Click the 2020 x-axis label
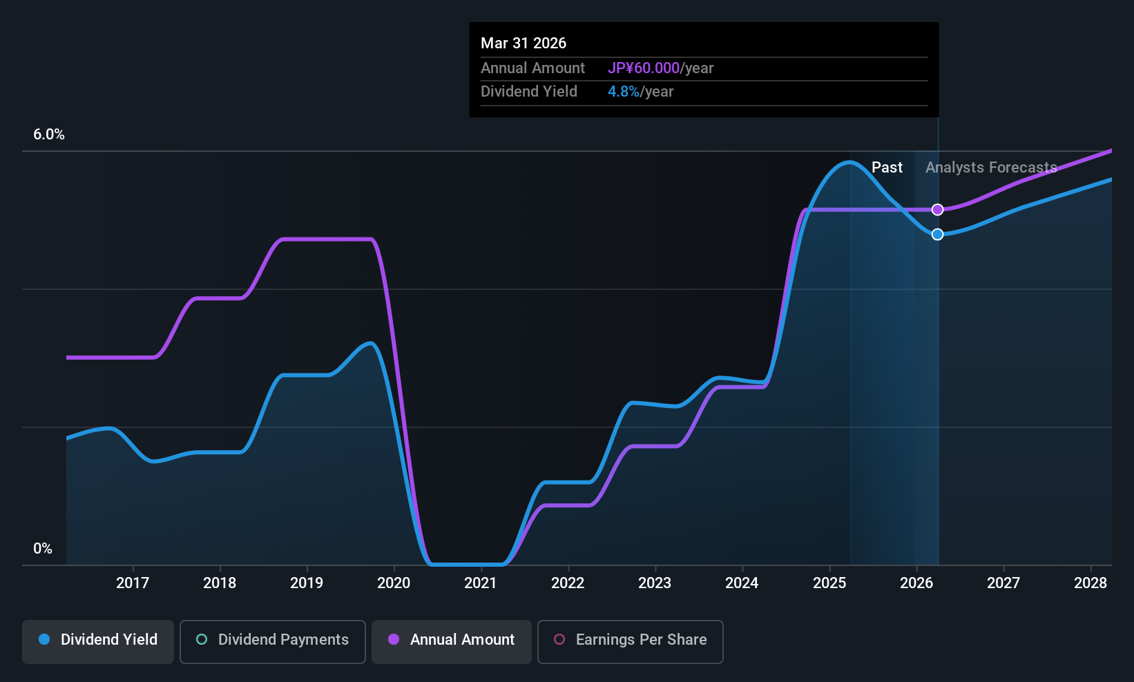This screenshot has width=1134, height=682. tap(394, 583)
